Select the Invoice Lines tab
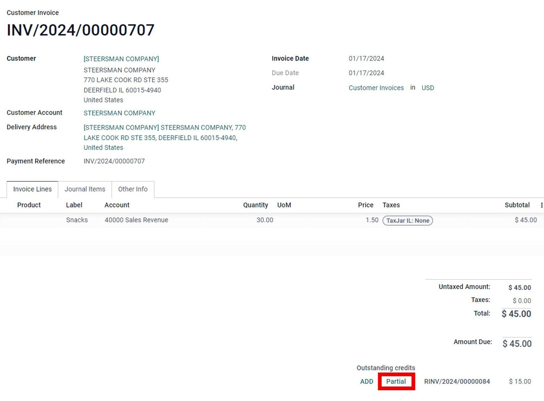The width and height of the screenshot is (544, 401). (33, 189)
